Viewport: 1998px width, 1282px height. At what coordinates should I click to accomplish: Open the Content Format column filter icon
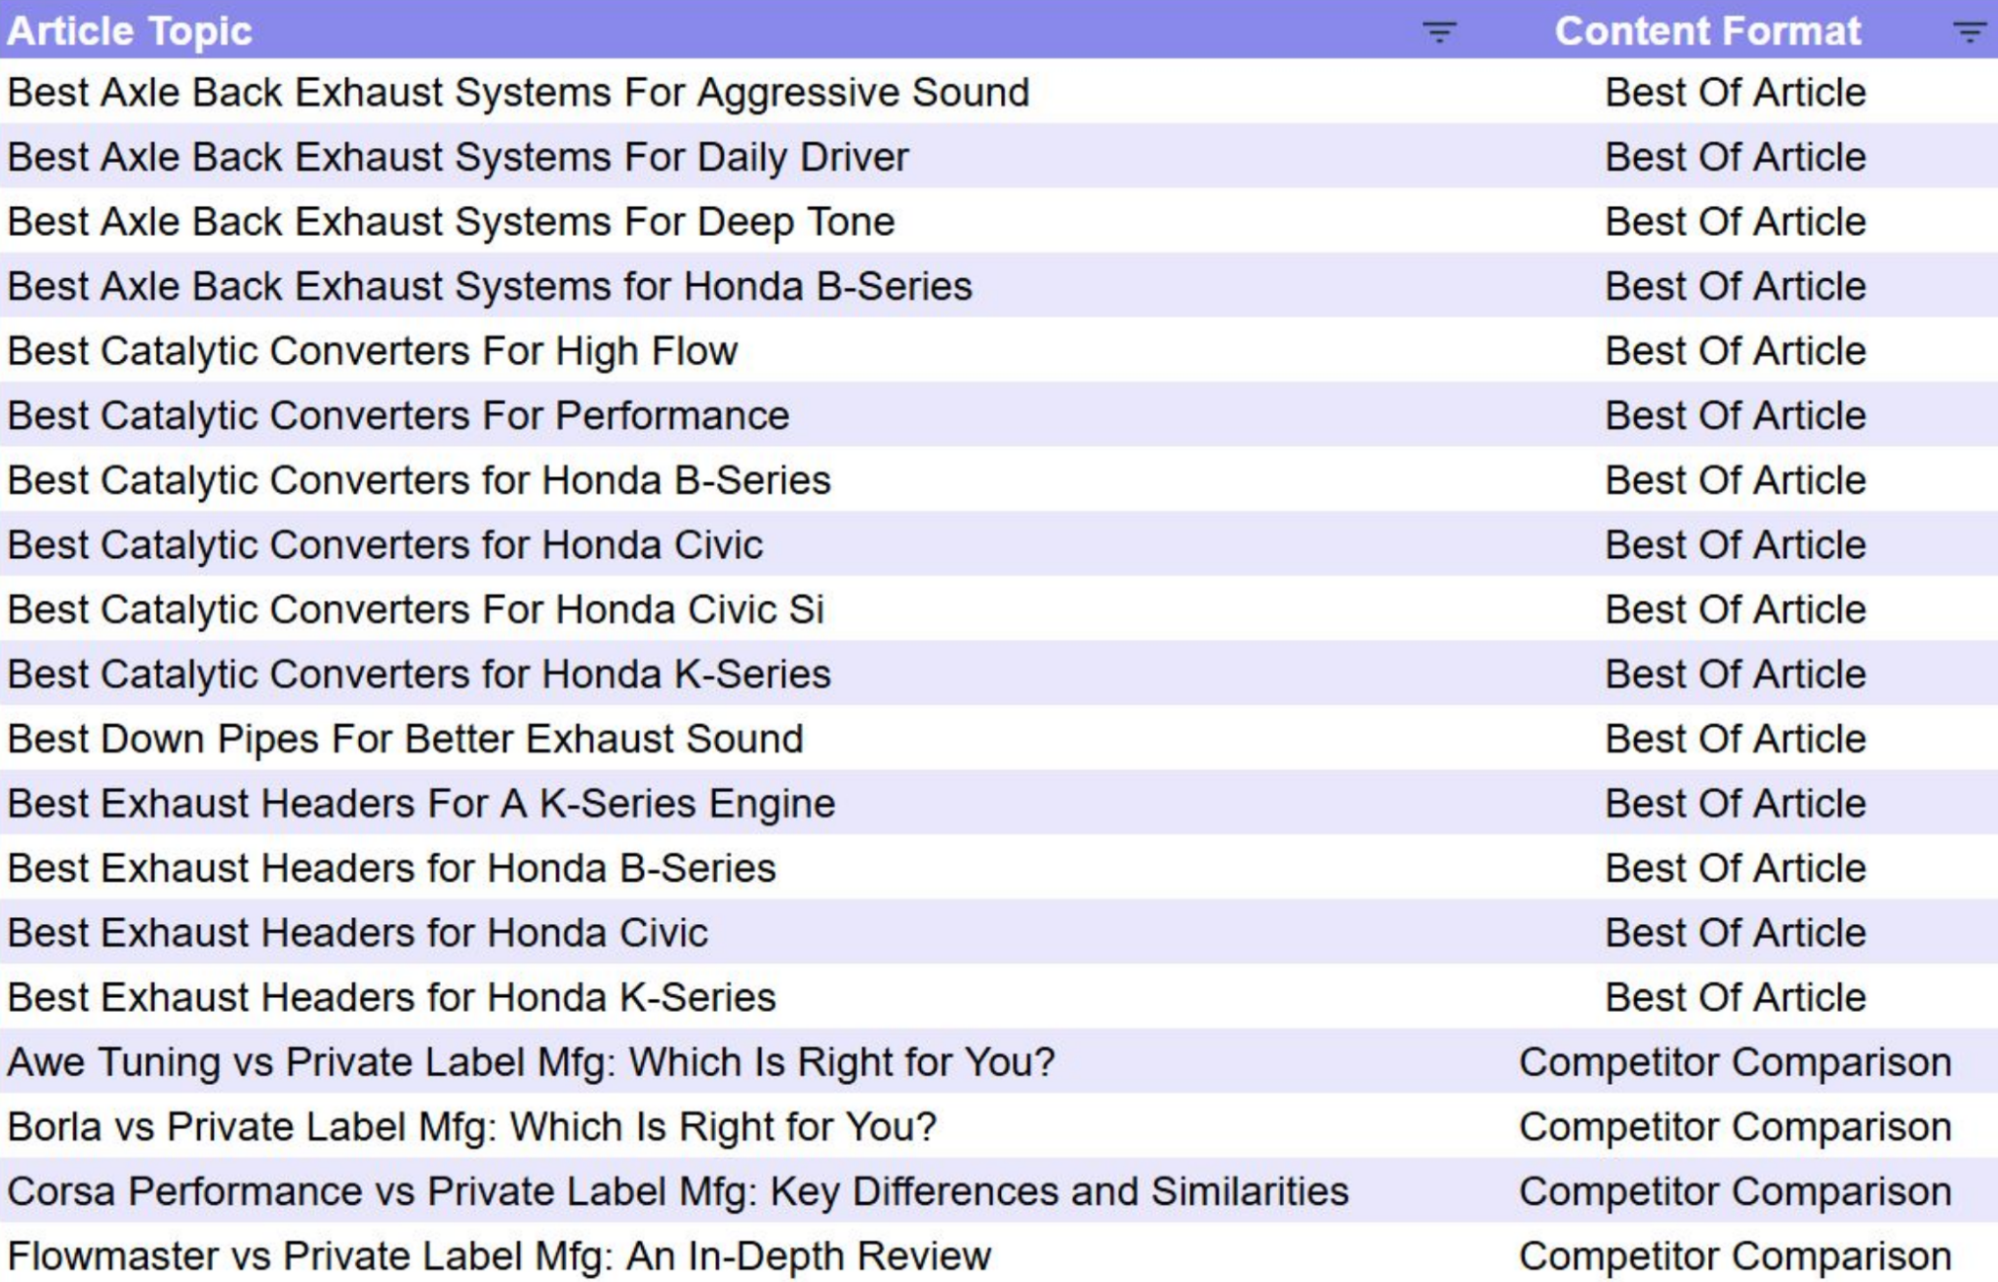tap(1969, 32)
